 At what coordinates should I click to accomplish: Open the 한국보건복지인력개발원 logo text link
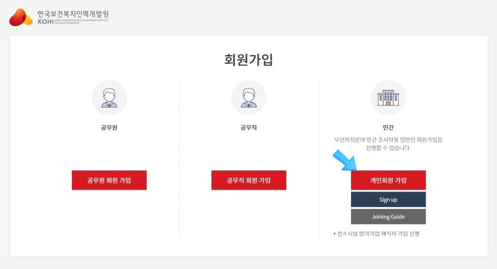(73, 14)
